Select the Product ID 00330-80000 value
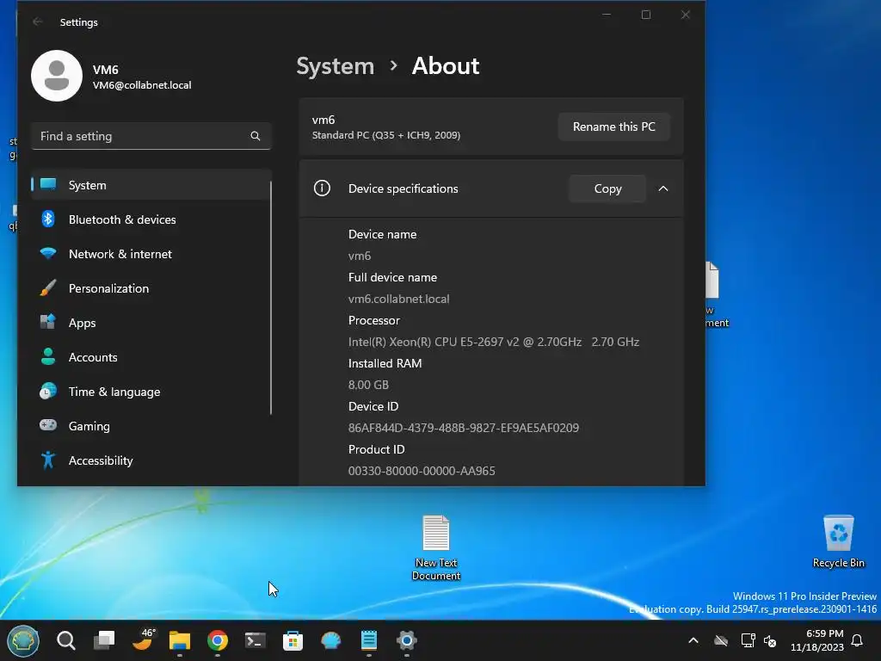881x661 pixels. coord(422,471)
